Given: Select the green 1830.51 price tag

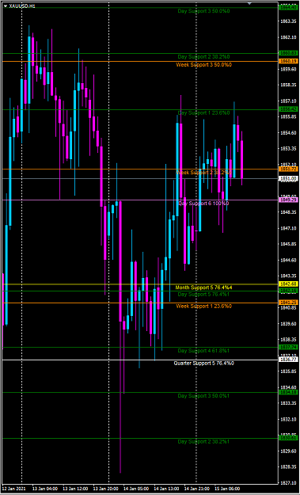Looking at the screenshot, I should pos(289,438).
